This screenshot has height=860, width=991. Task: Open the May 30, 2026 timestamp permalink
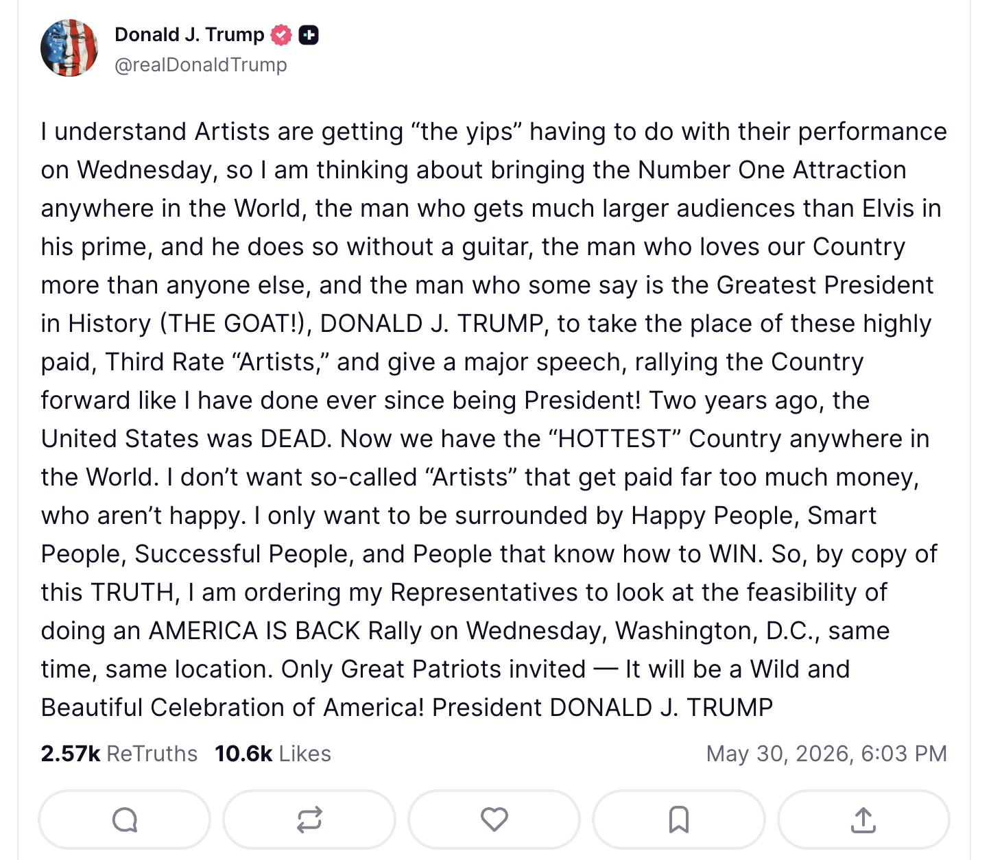[x=826, y=754]
